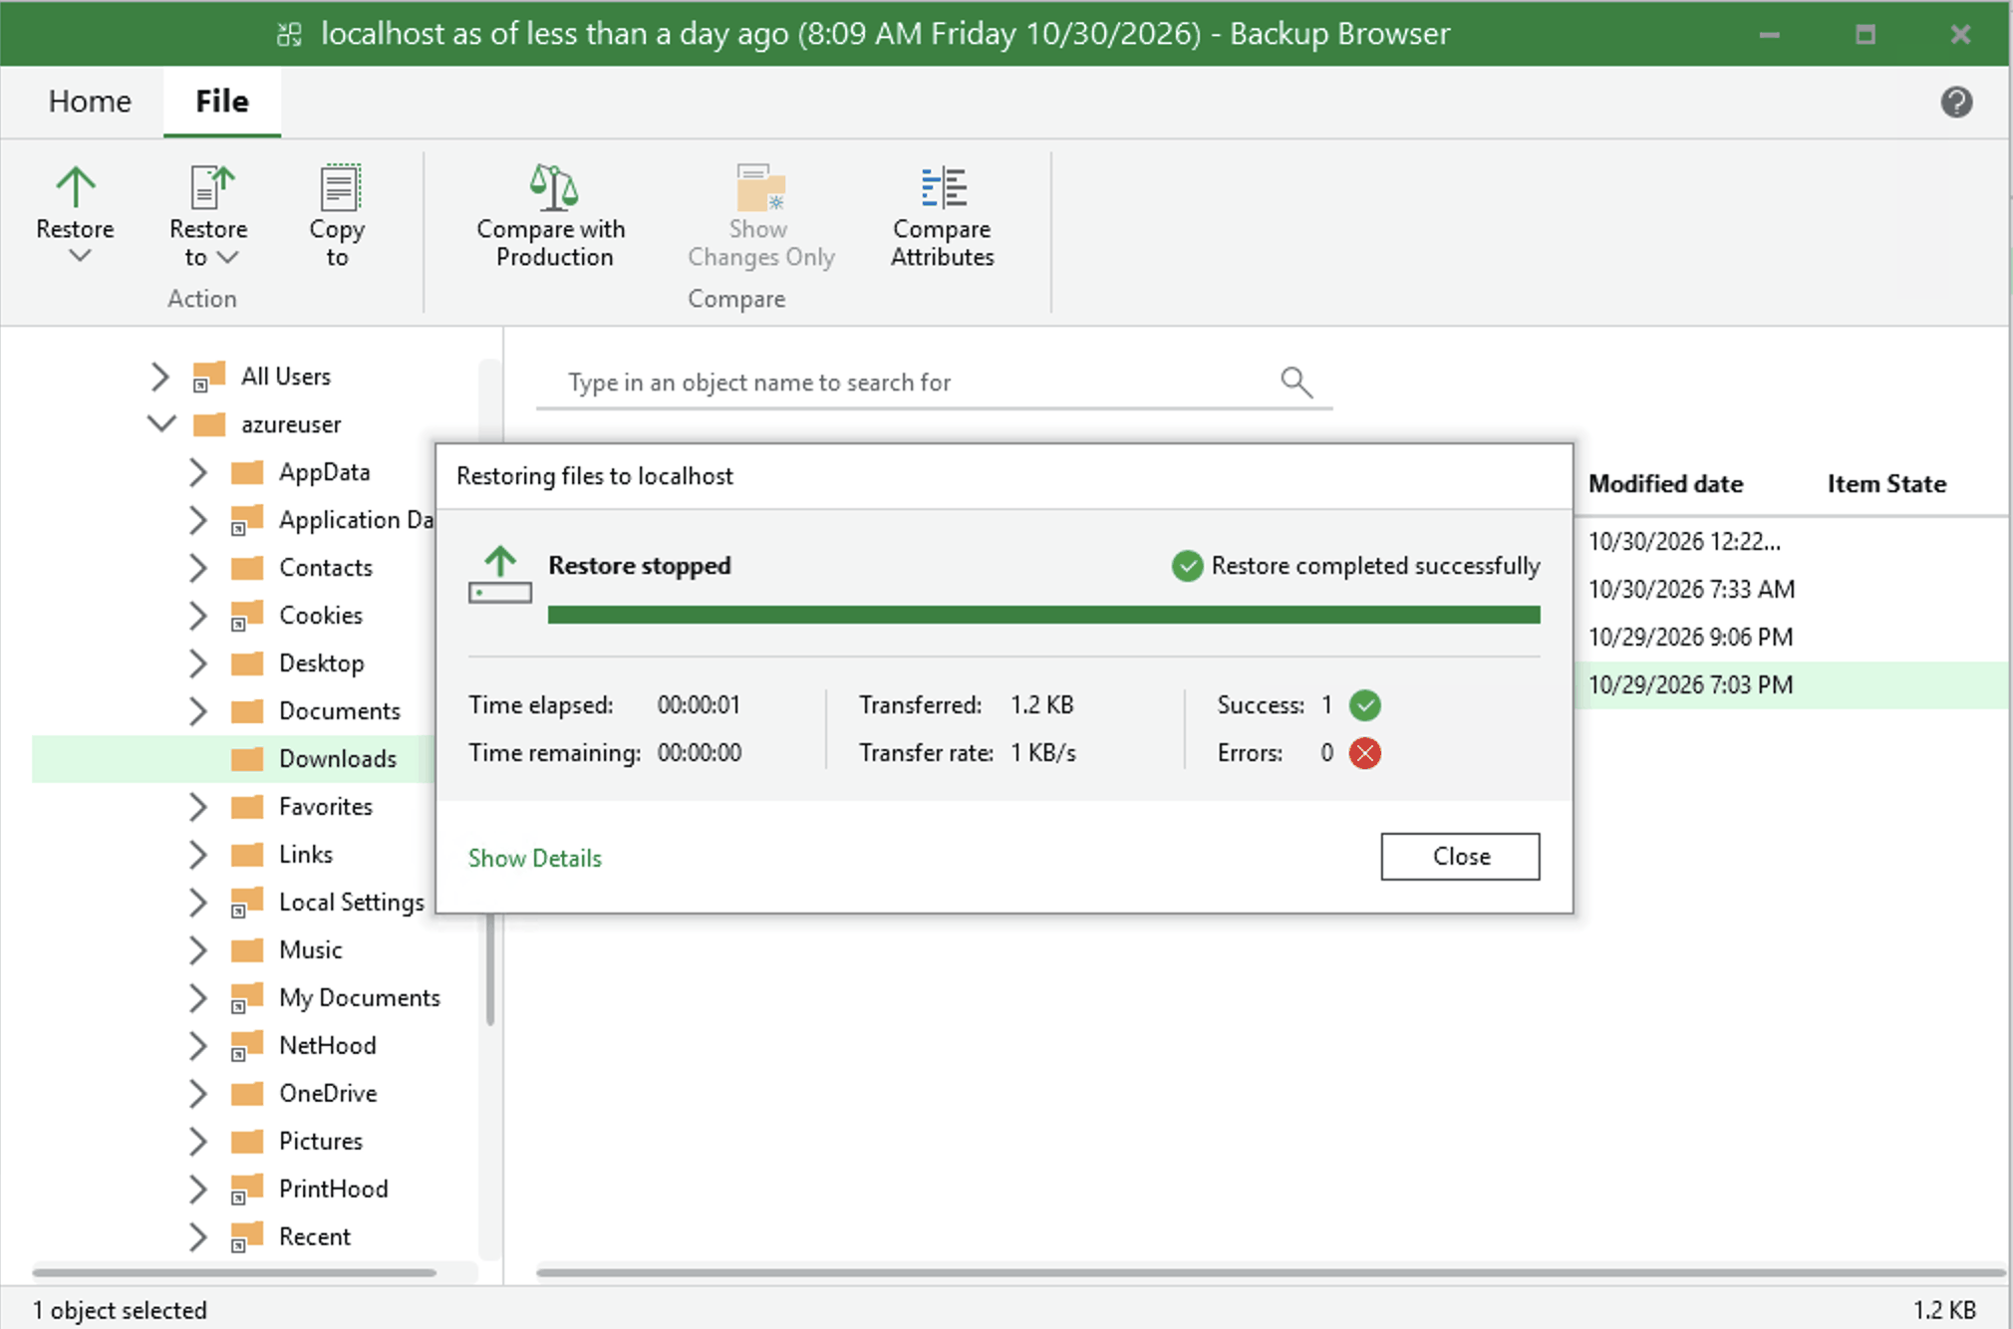The image size is (2013, 1329).
Task: Expand the Recent folder node
Action: coord(197,1237)
